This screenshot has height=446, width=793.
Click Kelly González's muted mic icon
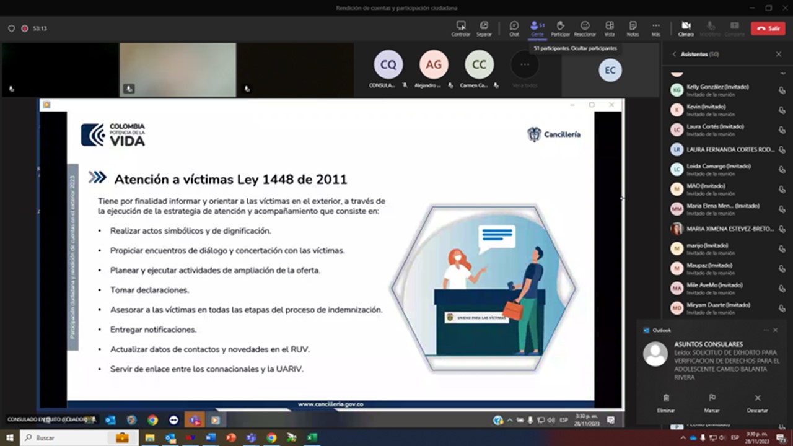(x=782, y=90)
